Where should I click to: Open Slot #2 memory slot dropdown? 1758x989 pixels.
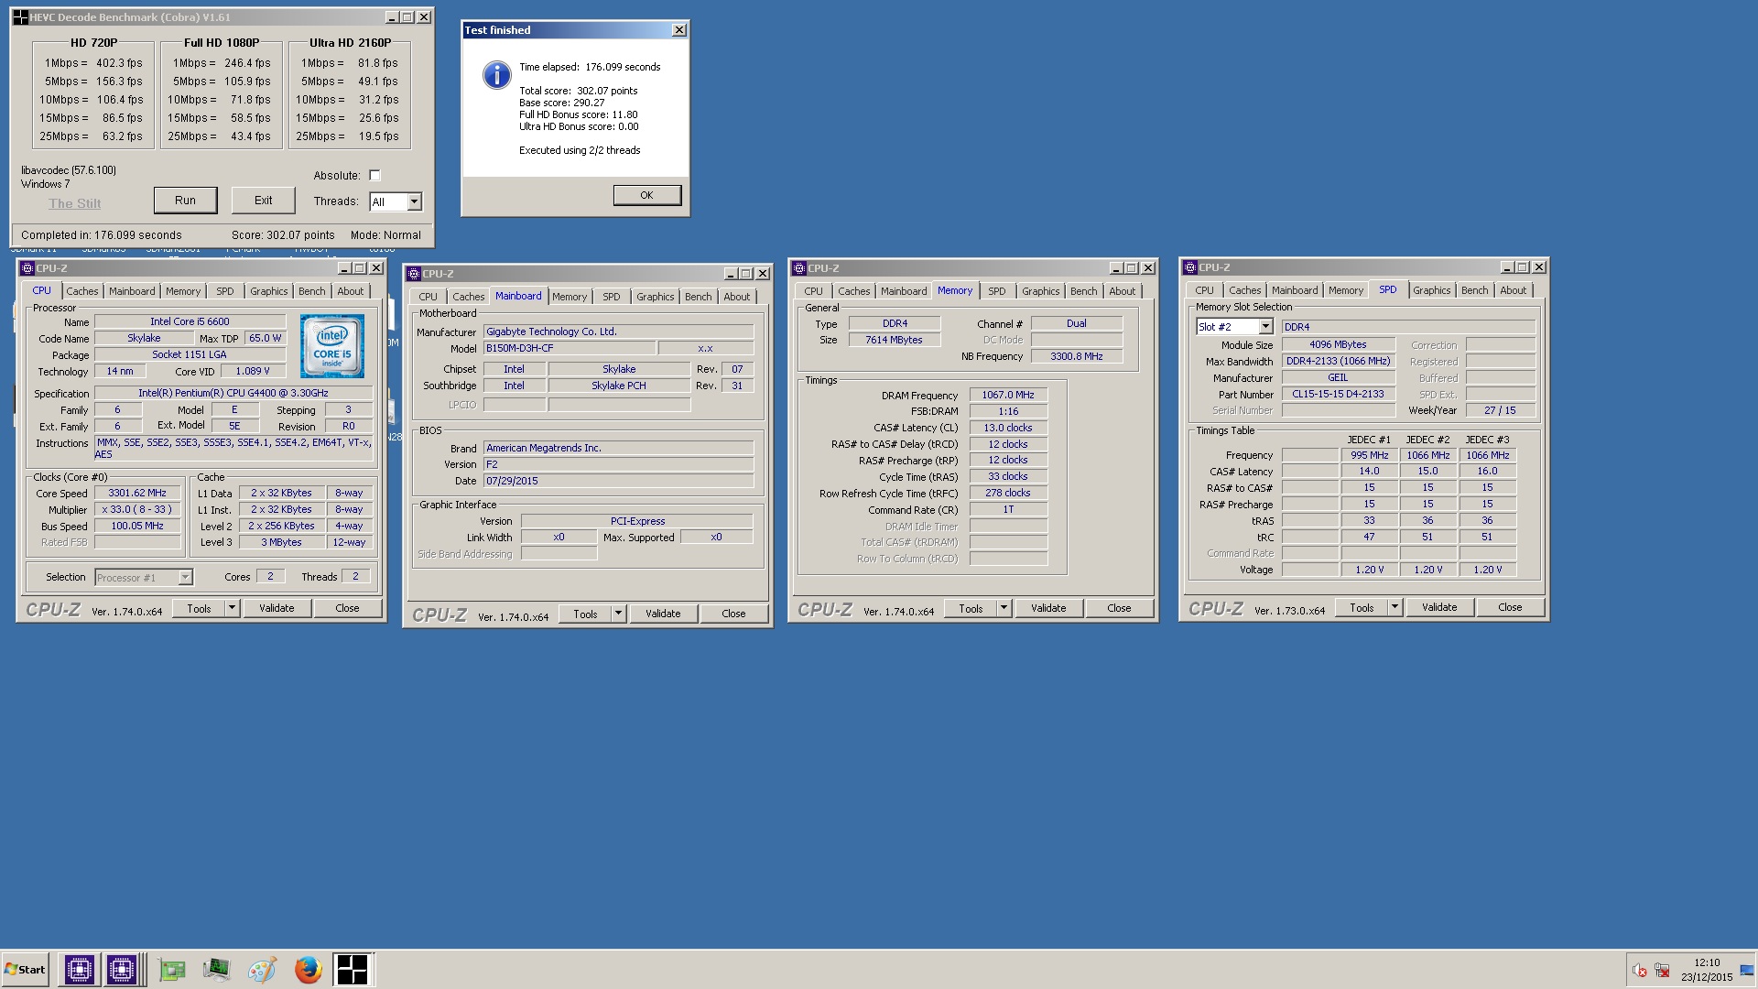[x=1265, y=327]
